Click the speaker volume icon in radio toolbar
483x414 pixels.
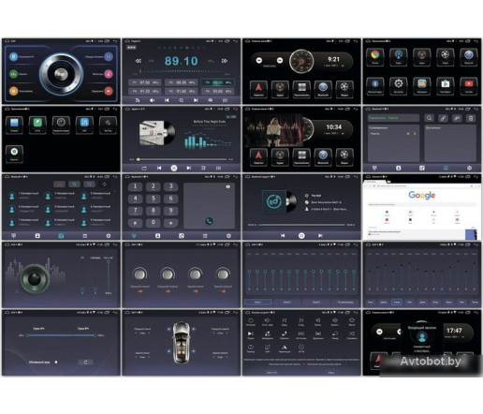pos(152,100)
